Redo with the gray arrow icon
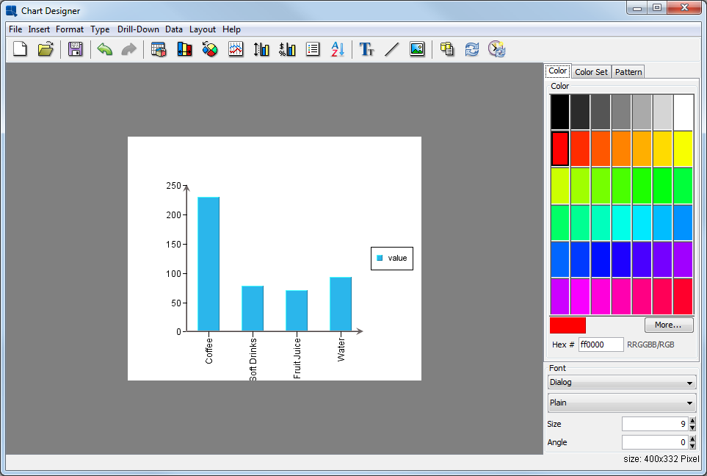This screenshot has height=476, width=707. (129, 48)
